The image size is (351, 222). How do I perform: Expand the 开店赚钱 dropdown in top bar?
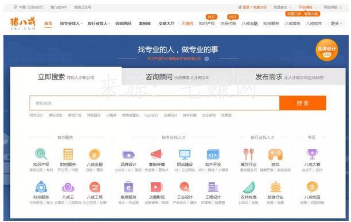click(x=307, y=7)
